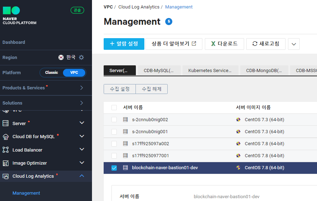Open the more-actions dropdown next to 새로고침

(x=294, y=44)
